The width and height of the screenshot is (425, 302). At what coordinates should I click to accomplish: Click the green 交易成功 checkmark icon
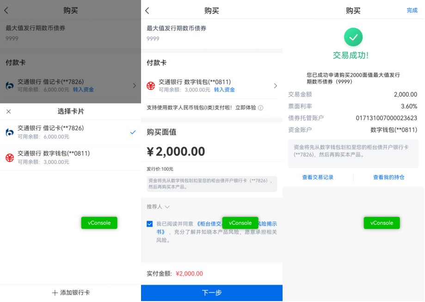353,37
